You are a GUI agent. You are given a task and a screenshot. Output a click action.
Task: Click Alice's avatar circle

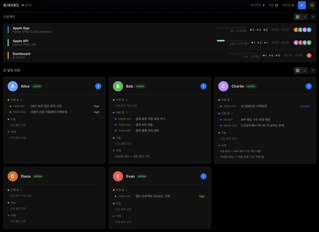pyautogui.click(x=13, y=86)
